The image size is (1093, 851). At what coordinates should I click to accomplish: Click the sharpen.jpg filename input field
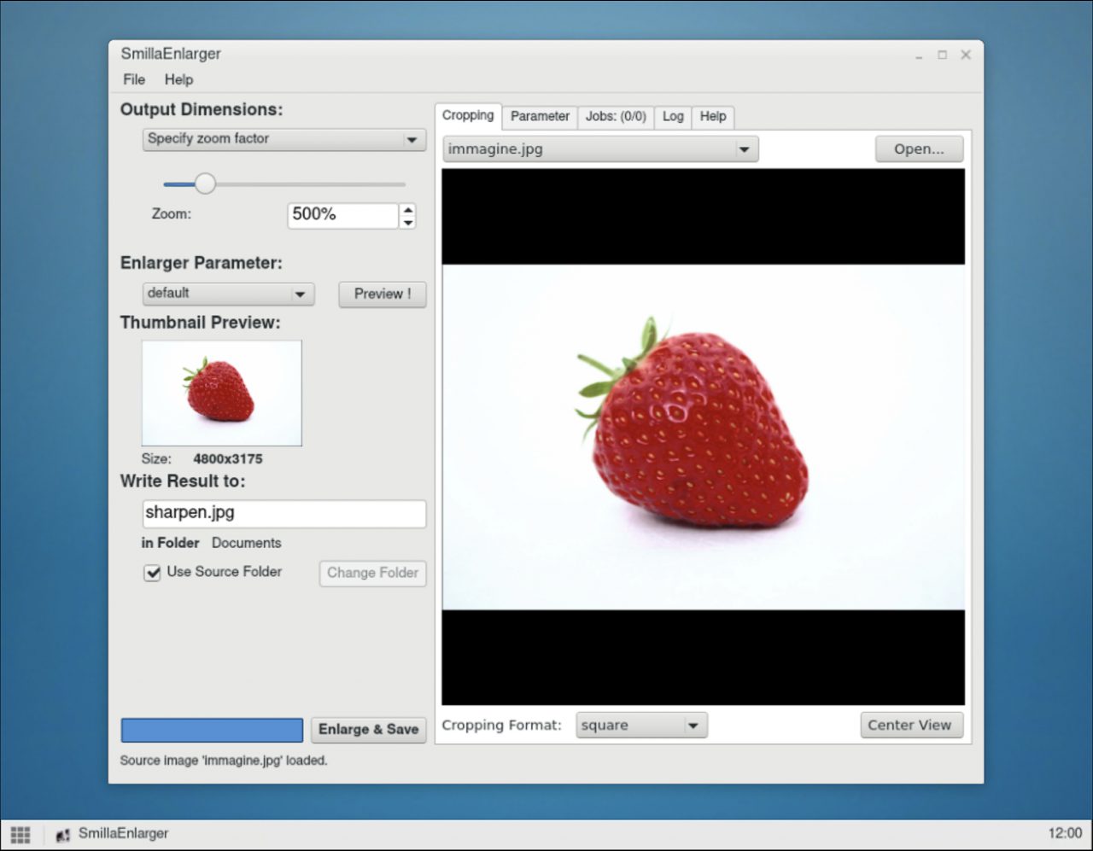tap(283, 513)
